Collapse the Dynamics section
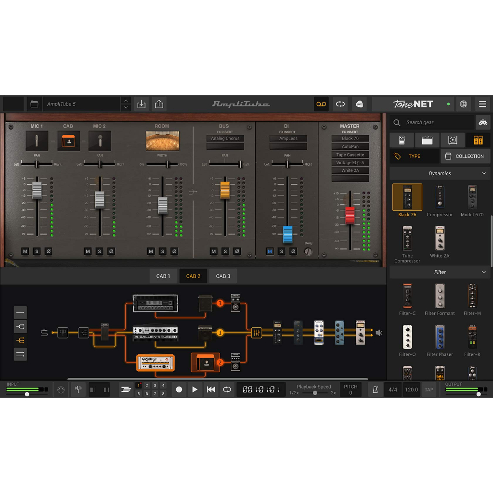Viewport: 493px width, 493px height. [x=484, y=173]
